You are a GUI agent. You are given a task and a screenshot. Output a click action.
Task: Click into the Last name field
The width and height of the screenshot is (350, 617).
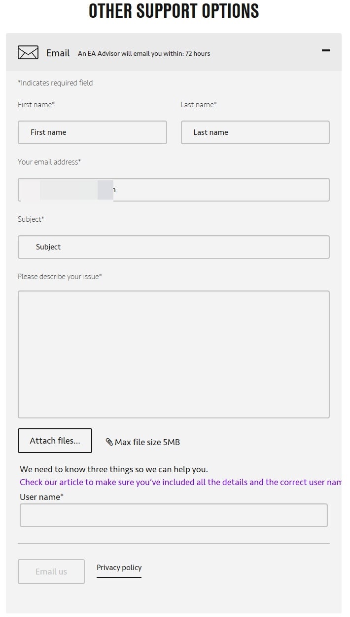(x=255, y=132)
